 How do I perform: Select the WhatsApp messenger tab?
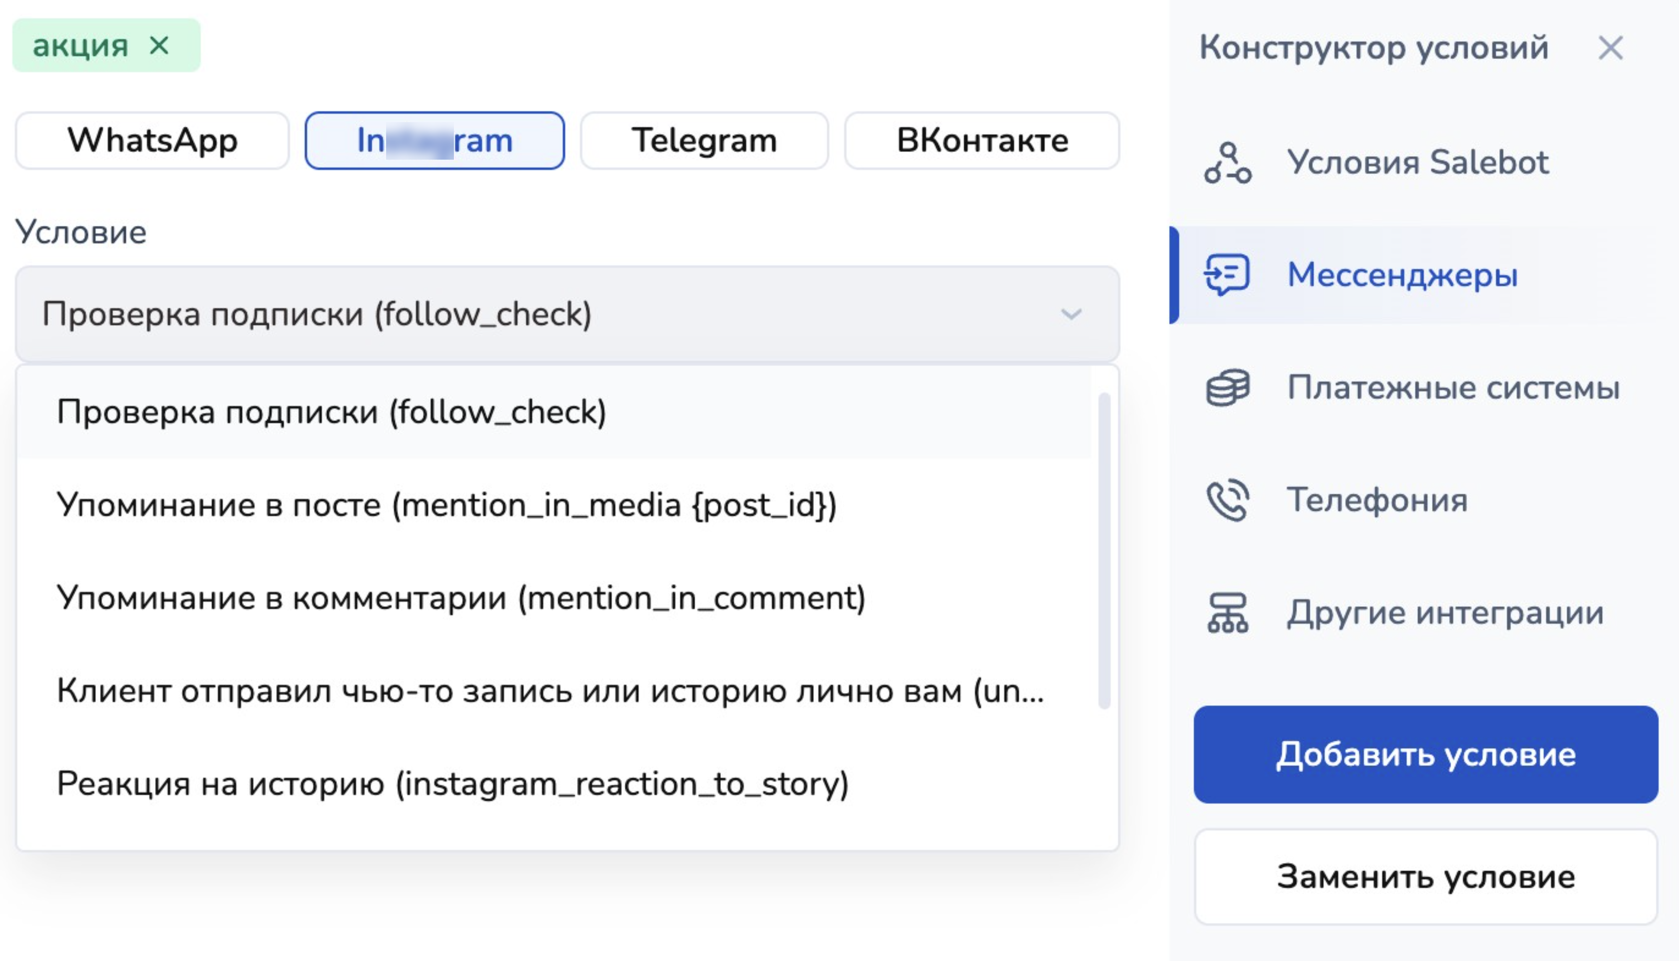[x=152, y=141]
